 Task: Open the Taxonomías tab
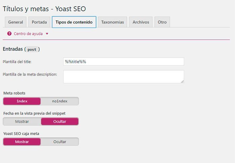point(112,22)
